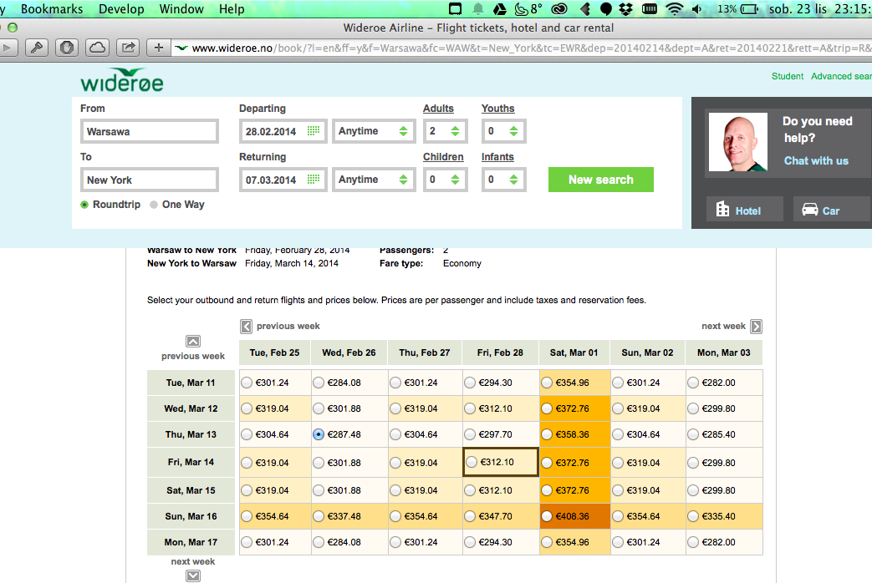872x583 pixels.
Task: Open the Wi-Fi menu bar icon
Action: coord(674,9)
